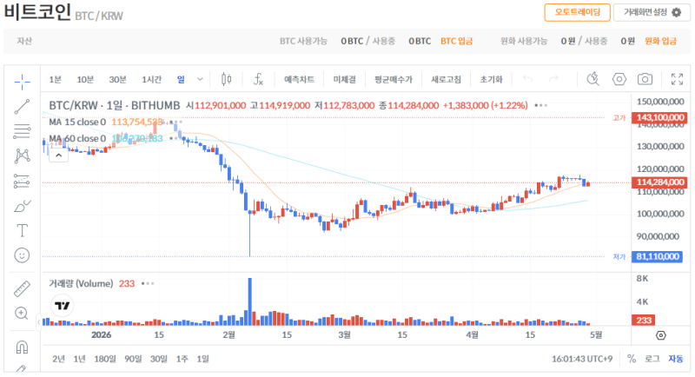Redo the chart action
695x377 pixels.
553,79
